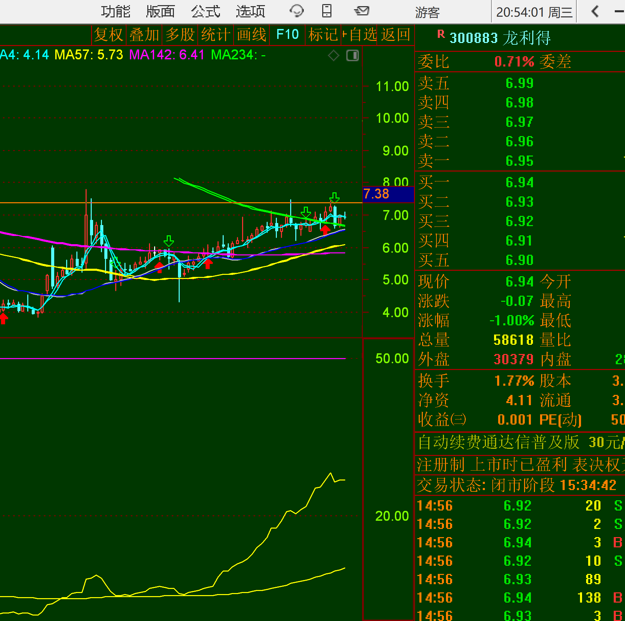
Task: Select the 卖二 6.96 ask row
Action: pyautogui.click(x=520, y=142)
